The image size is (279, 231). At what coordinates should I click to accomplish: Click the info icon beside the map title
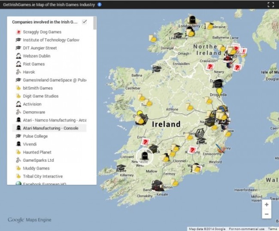(100, 5)
